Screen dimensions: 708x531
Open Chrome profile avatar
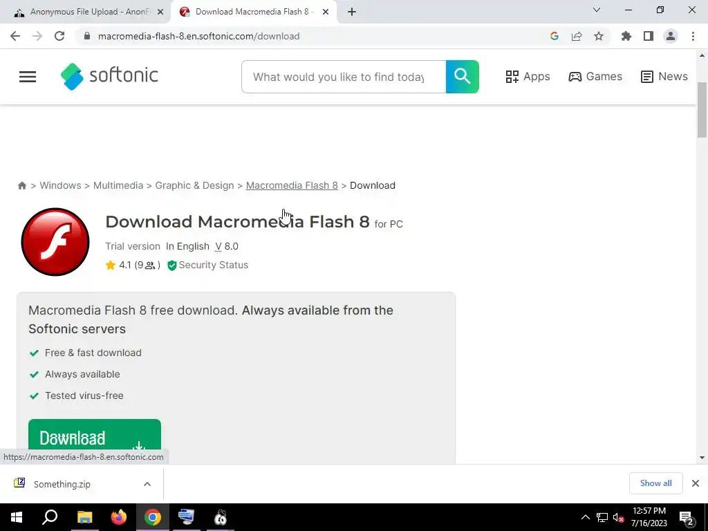[x=671, y=36]
